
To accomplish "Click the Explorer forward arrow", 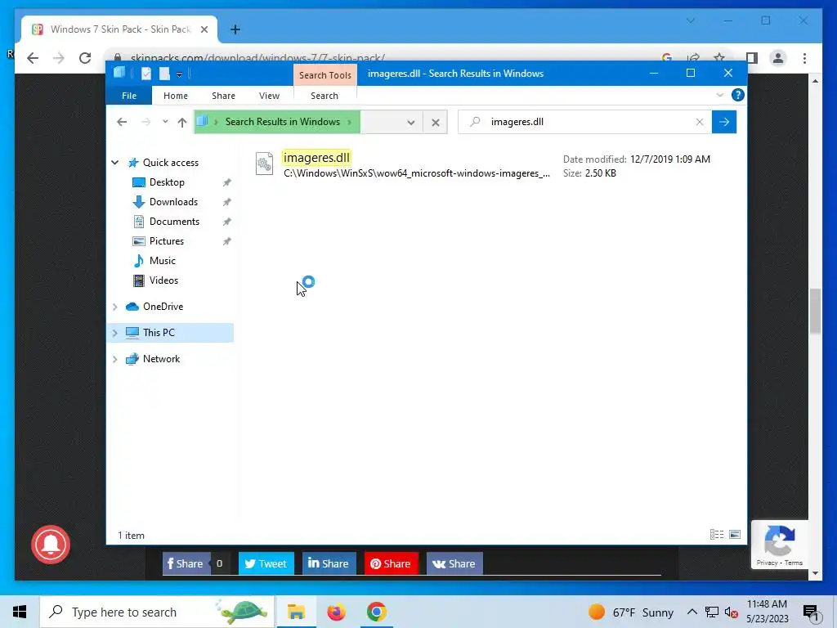I will point(145,123).
